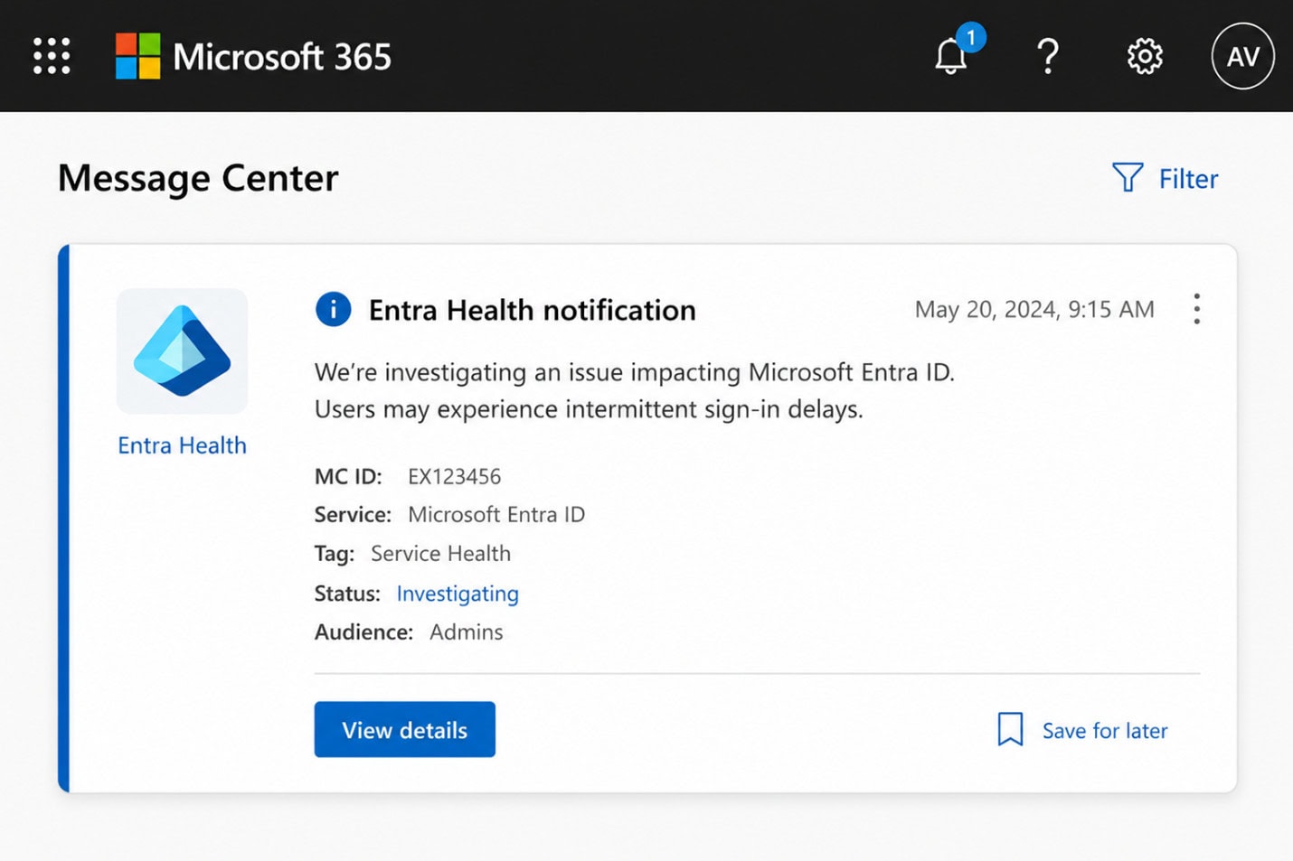Click the Service Health tag value
1293x861 pixels.
(x=440, y=553)
